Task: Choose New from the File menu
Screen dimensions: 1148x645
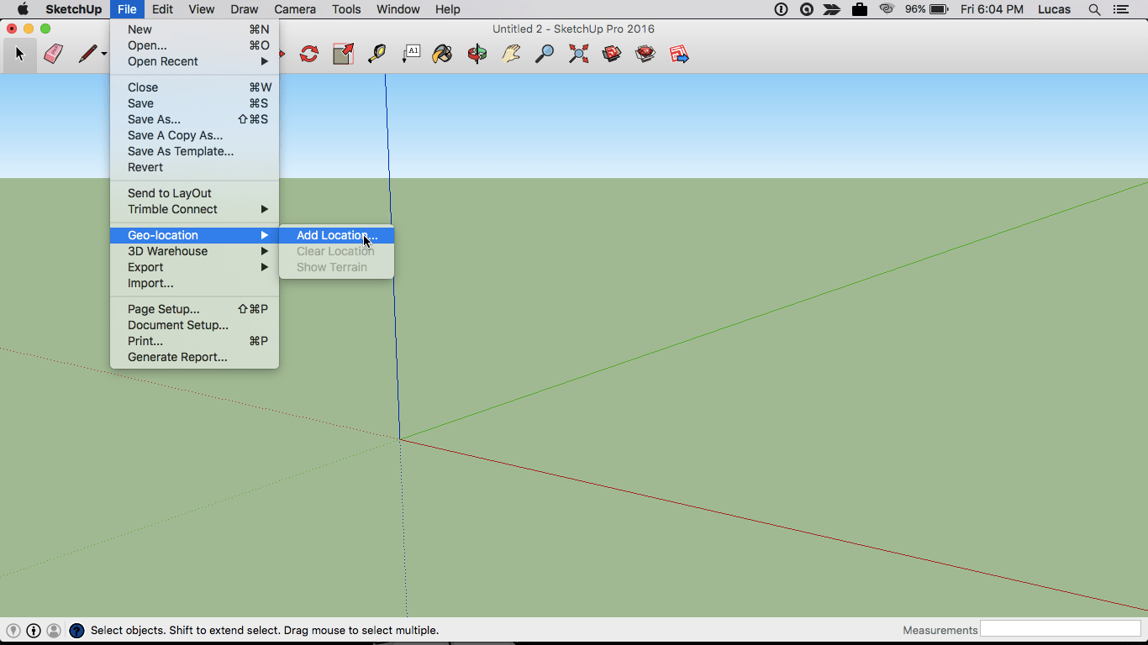Action: [194, 29]
